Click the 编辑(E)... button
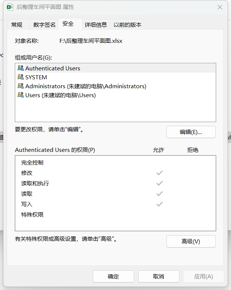Viewport: 231px width, 290px height. click(191, 132)
